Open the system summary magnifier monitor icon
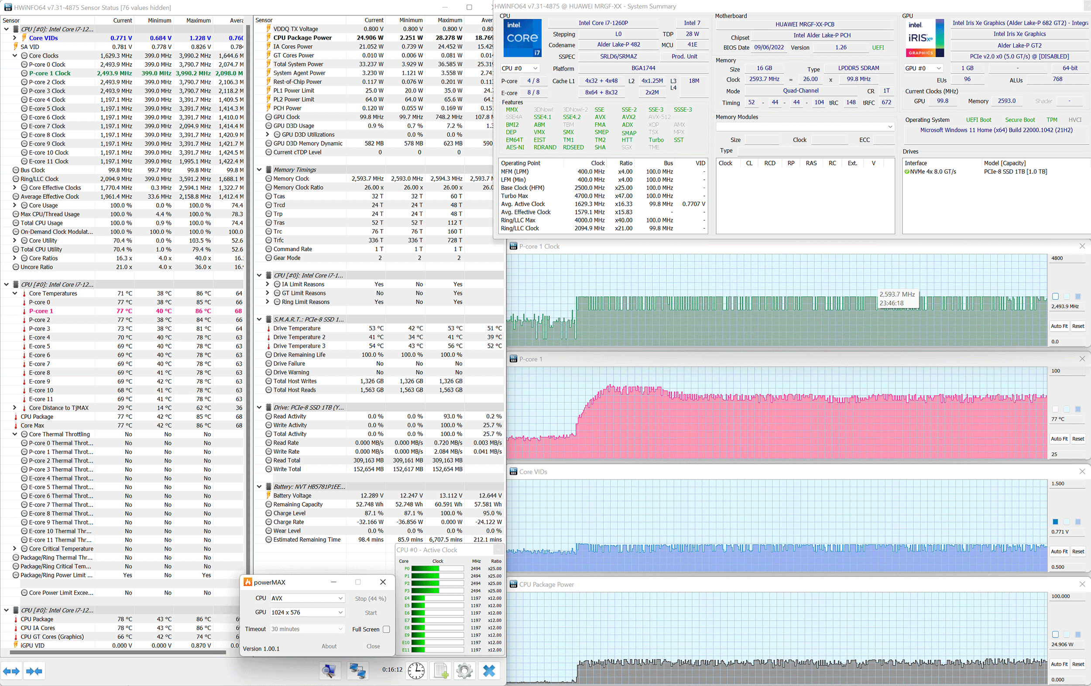Viewport: 1091px width, 686px height. [329, 670]
